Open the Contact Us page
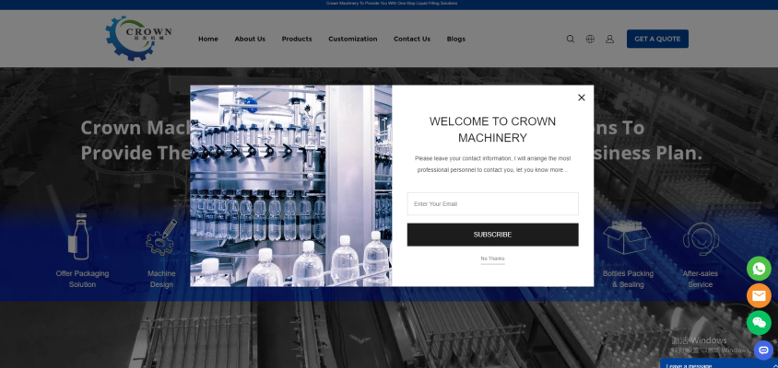Image resolution: width=778 pixels, height=368 pixels. click(412, 39)
